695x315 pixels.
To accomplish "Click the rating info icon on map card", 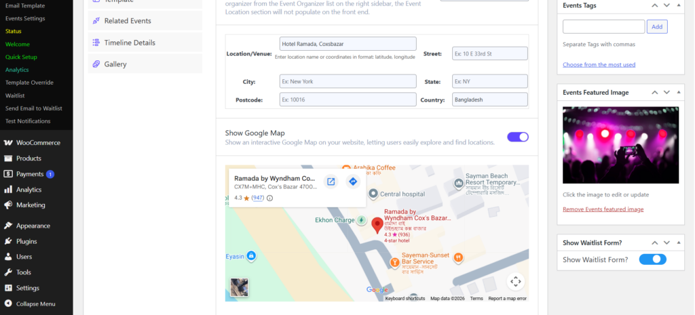I will click(269, 198).
